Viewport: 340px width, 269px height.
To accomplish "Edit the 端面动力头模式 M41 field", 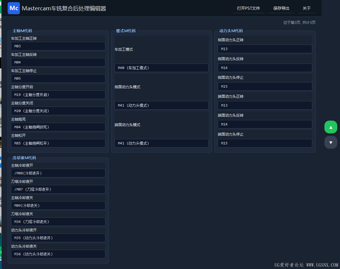I will coord(162,143).
